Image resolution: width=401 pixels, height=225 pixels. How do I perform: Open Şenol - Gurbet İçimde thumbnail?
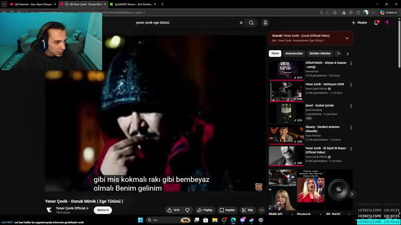point(286,113)
